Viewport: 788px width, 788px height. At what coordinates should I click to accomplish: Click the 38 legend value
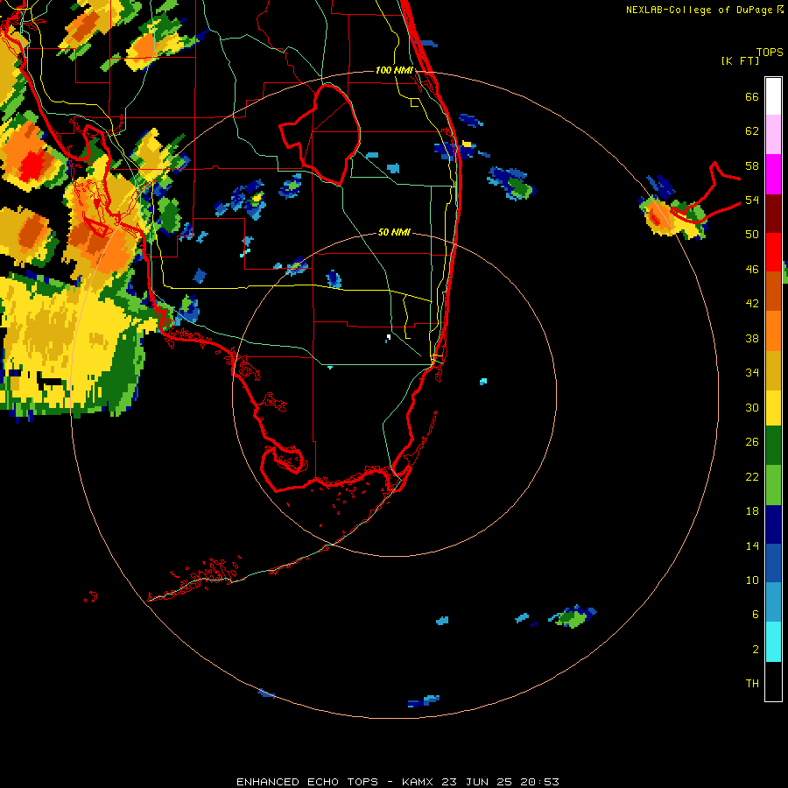coord(752,338)
